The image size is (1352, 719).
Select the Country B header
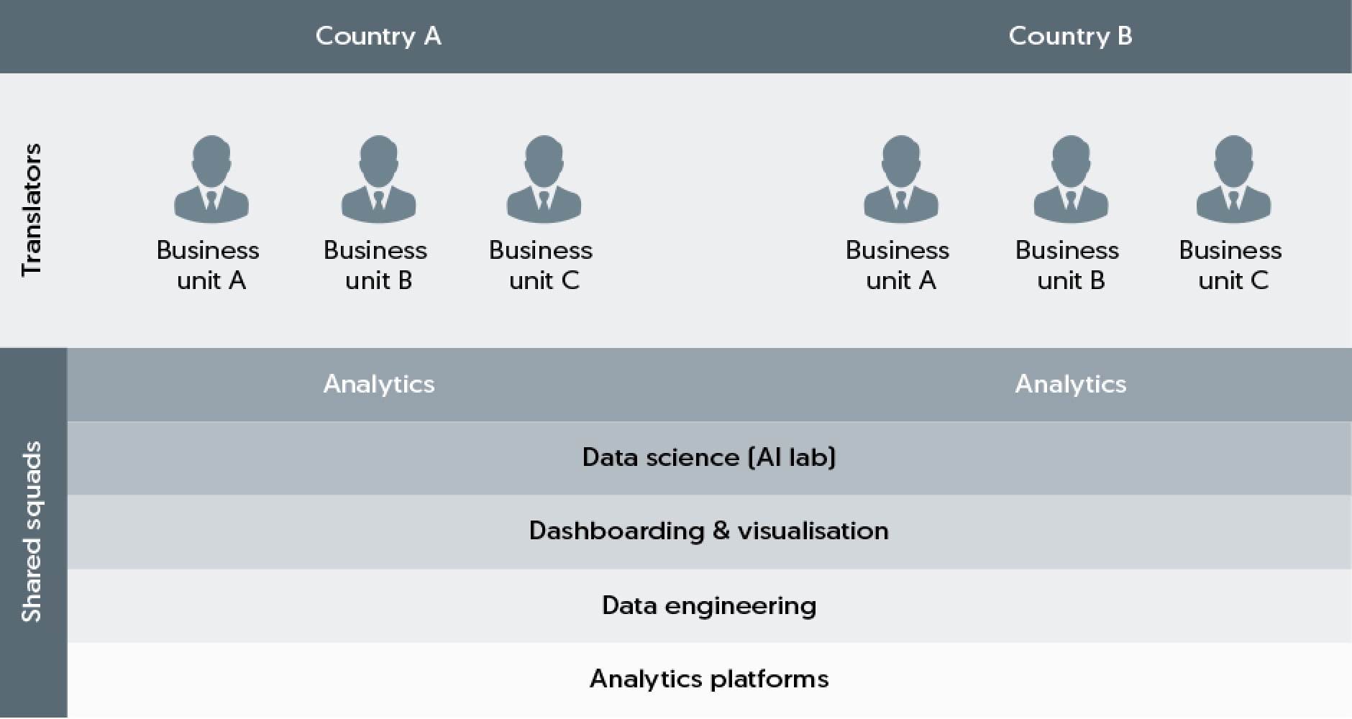[x=1070, y=36]
